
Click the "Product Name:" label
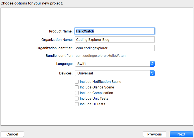(x=61, y=31)
